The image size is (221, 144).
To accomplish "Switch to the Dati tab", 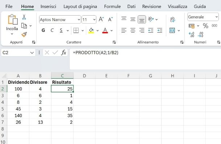I will (132, 7).
